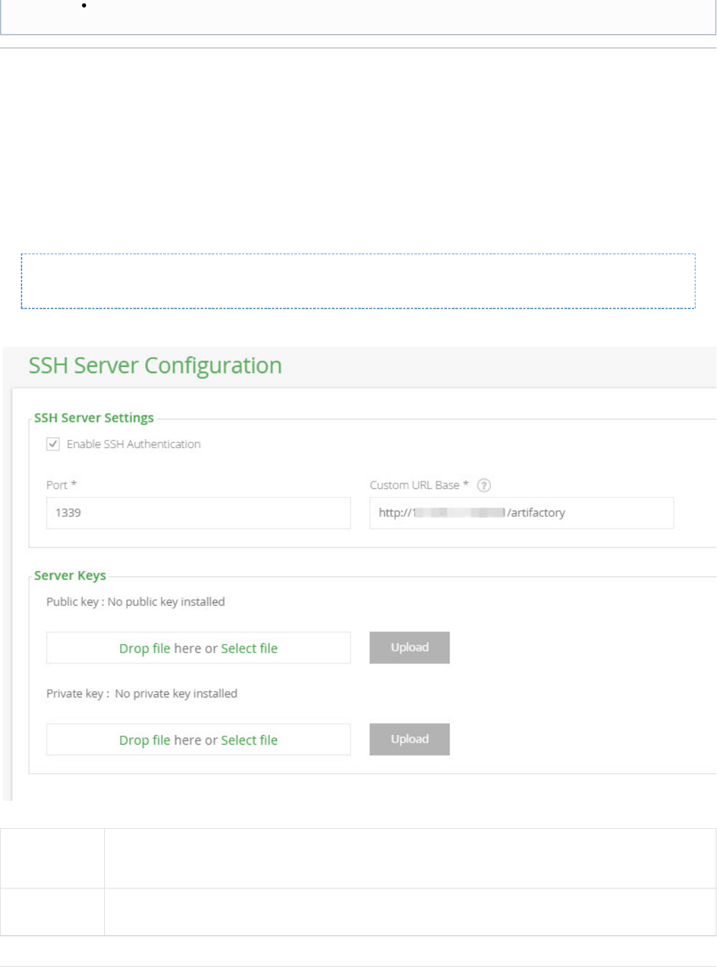Viewport: 717px width, 967px height.
Task: Toggle Enable SSH Authentication checkbox
Action: click(x=53, y=444)
